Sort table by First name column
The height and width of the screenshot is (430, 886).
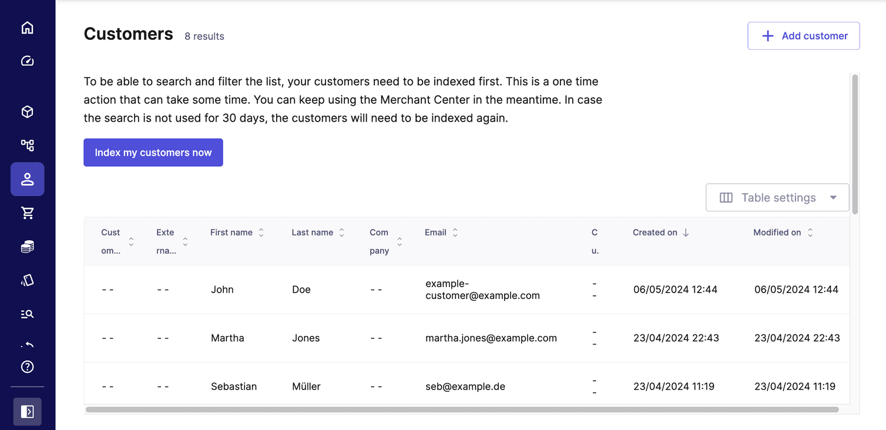point(237,233)
